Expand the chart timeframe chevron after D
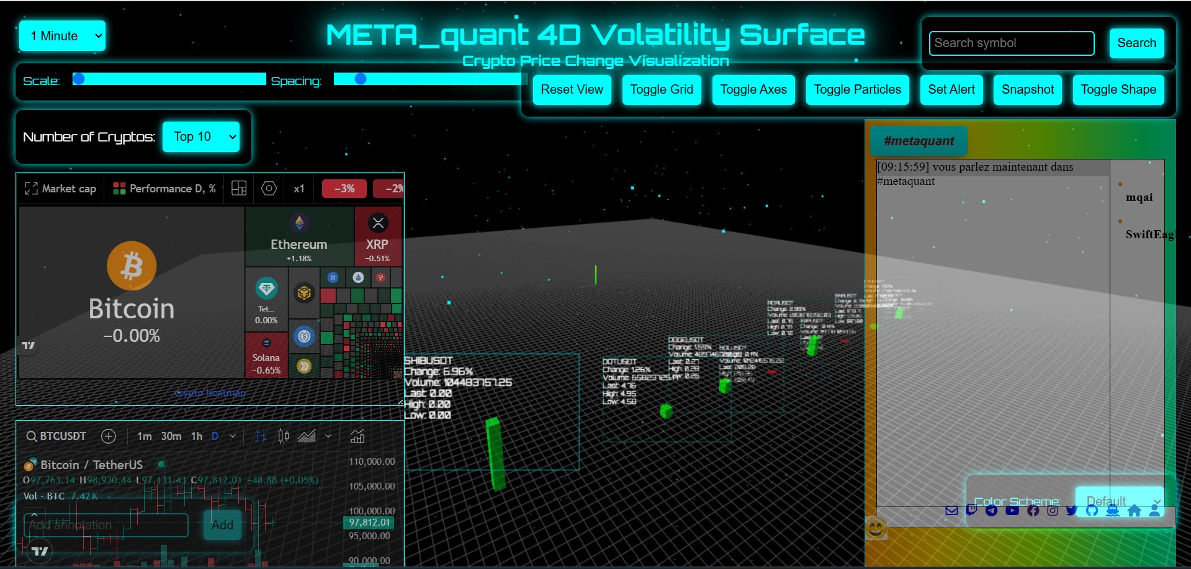 [233, 436]
